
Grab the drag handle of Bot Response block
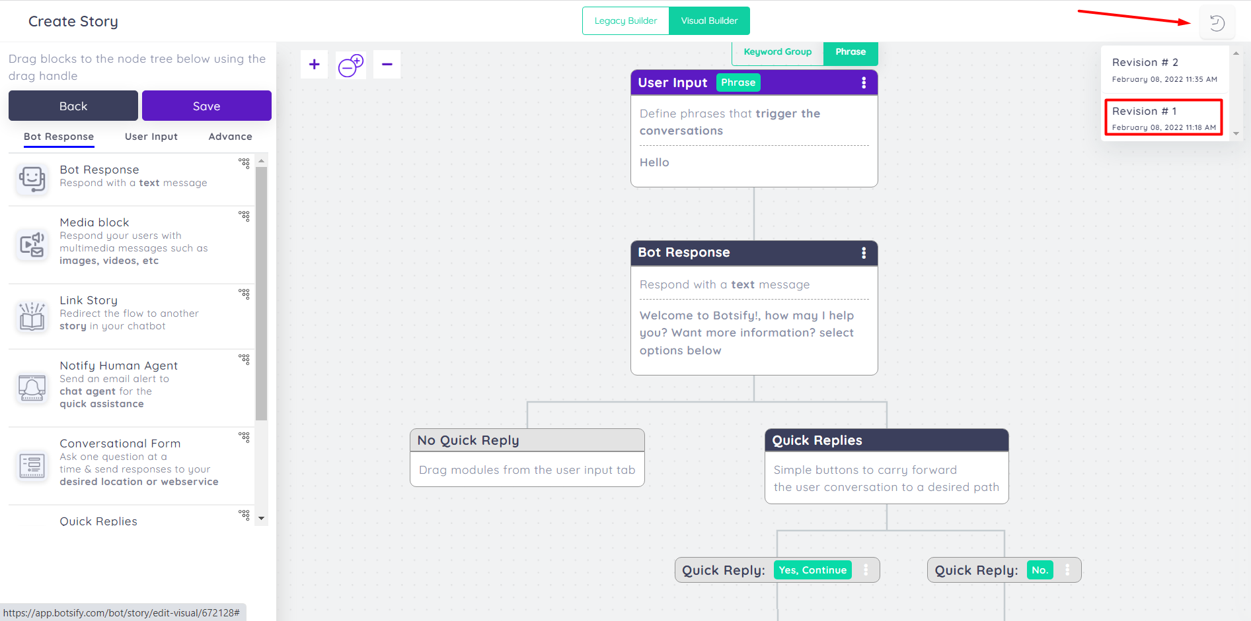(244, 163)
